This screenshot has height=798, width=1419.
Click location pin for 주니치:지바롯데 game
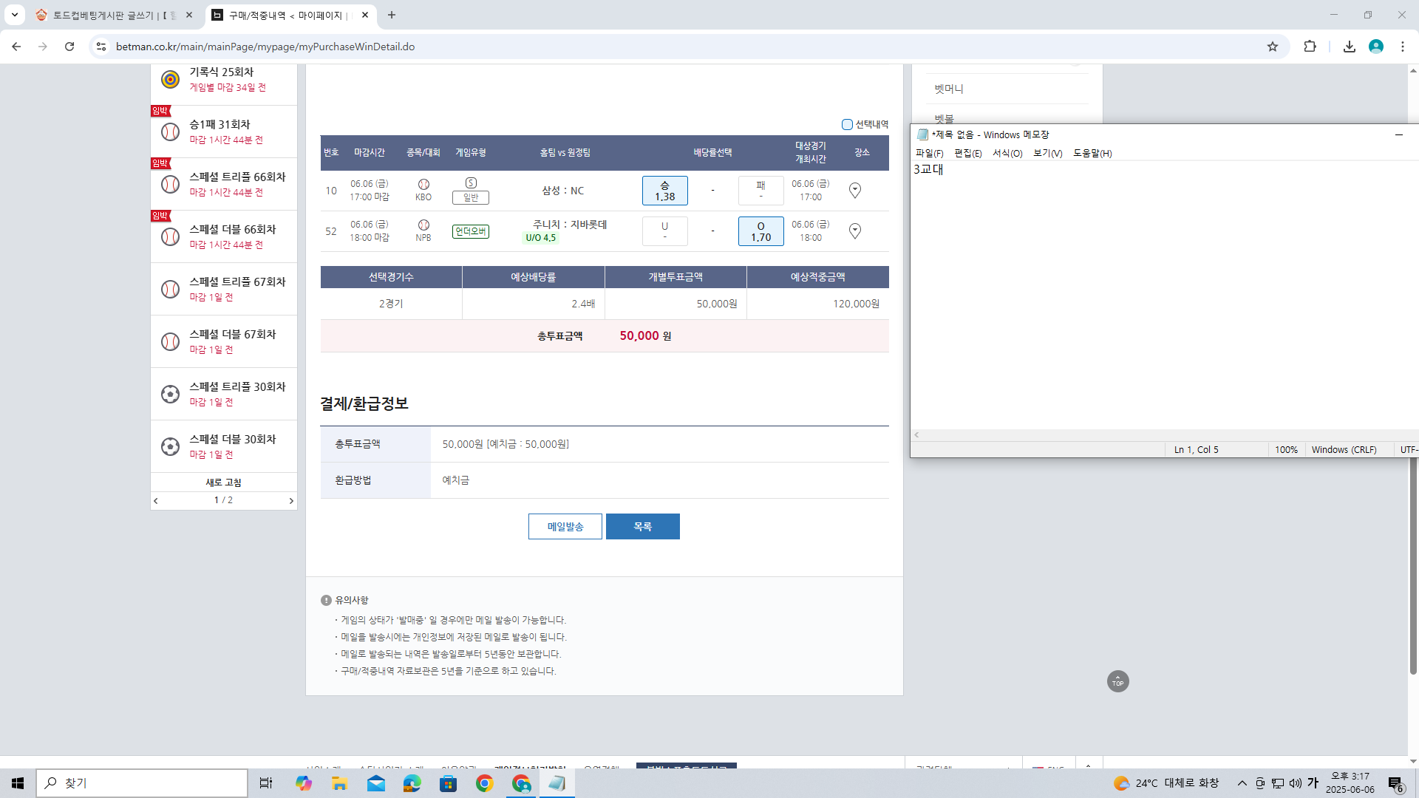pos(855,231)
